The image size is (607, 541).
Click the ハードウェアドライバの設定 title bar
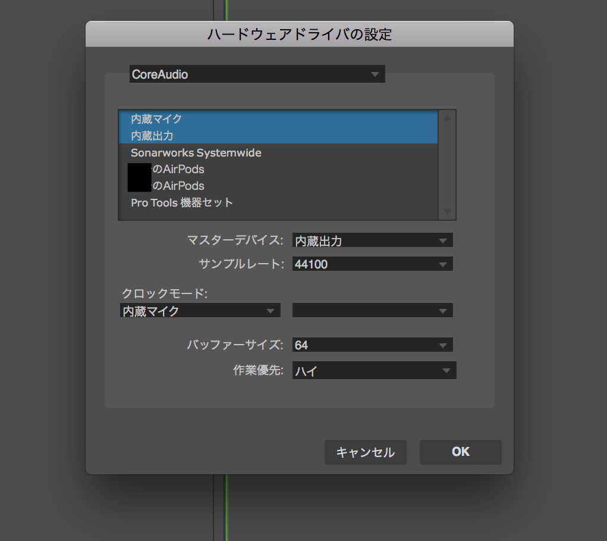299,34
